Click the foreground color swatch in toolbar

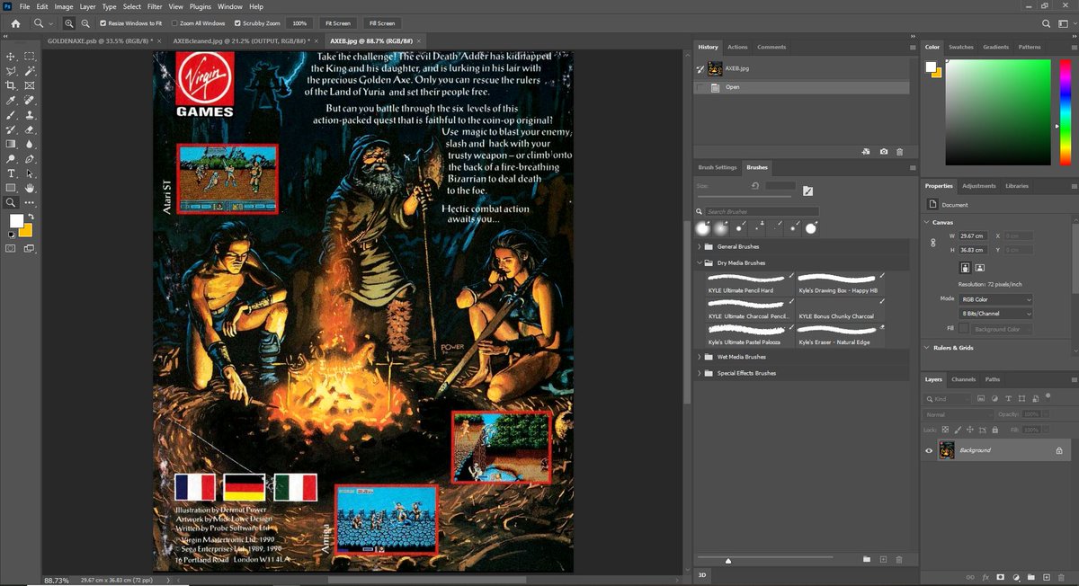click(16, 221)
